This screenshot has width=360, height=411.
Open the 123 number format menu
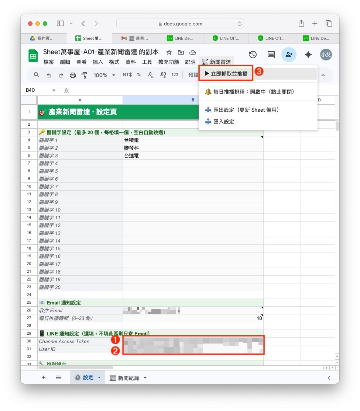(x=175, y=75)
